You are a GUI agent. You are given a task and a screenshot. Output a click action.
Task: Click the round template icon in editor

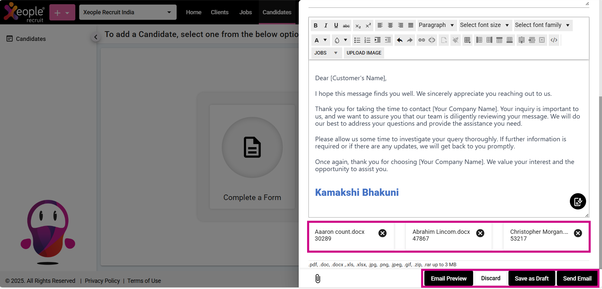(578, 202)
